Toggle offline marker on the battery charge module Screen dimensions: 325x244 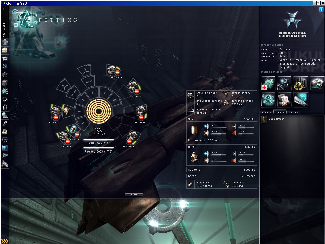[x=77, y=135]
